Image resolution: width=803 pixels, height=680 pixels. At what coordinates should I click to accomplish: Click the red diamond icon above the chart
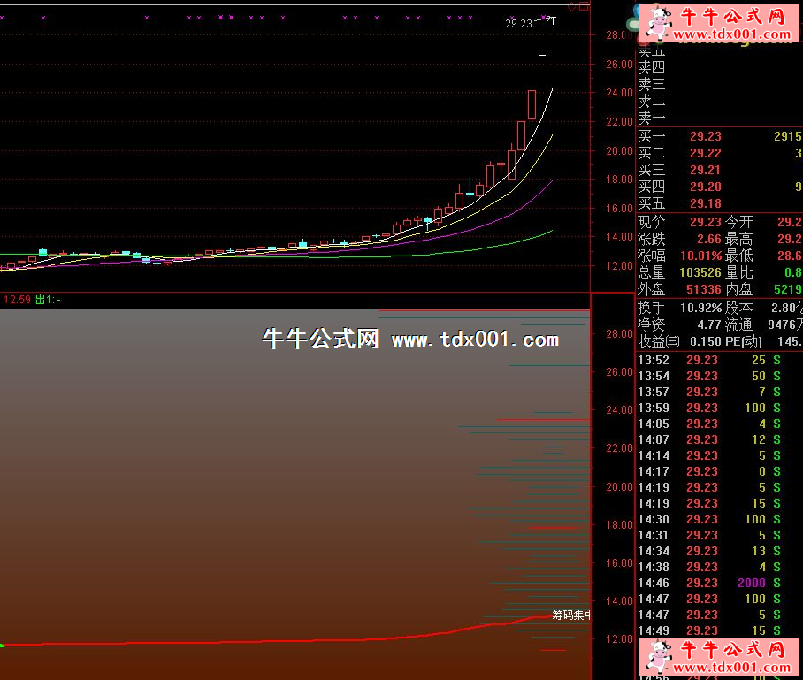(573, 5)
